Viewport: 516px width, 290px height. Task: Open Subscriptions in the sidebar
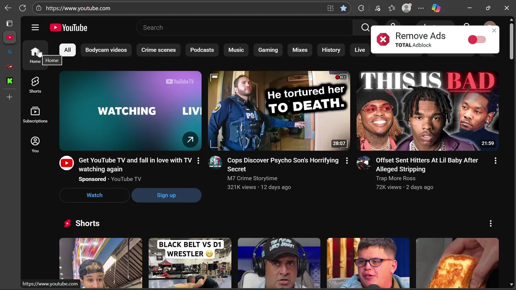[35, 115]
